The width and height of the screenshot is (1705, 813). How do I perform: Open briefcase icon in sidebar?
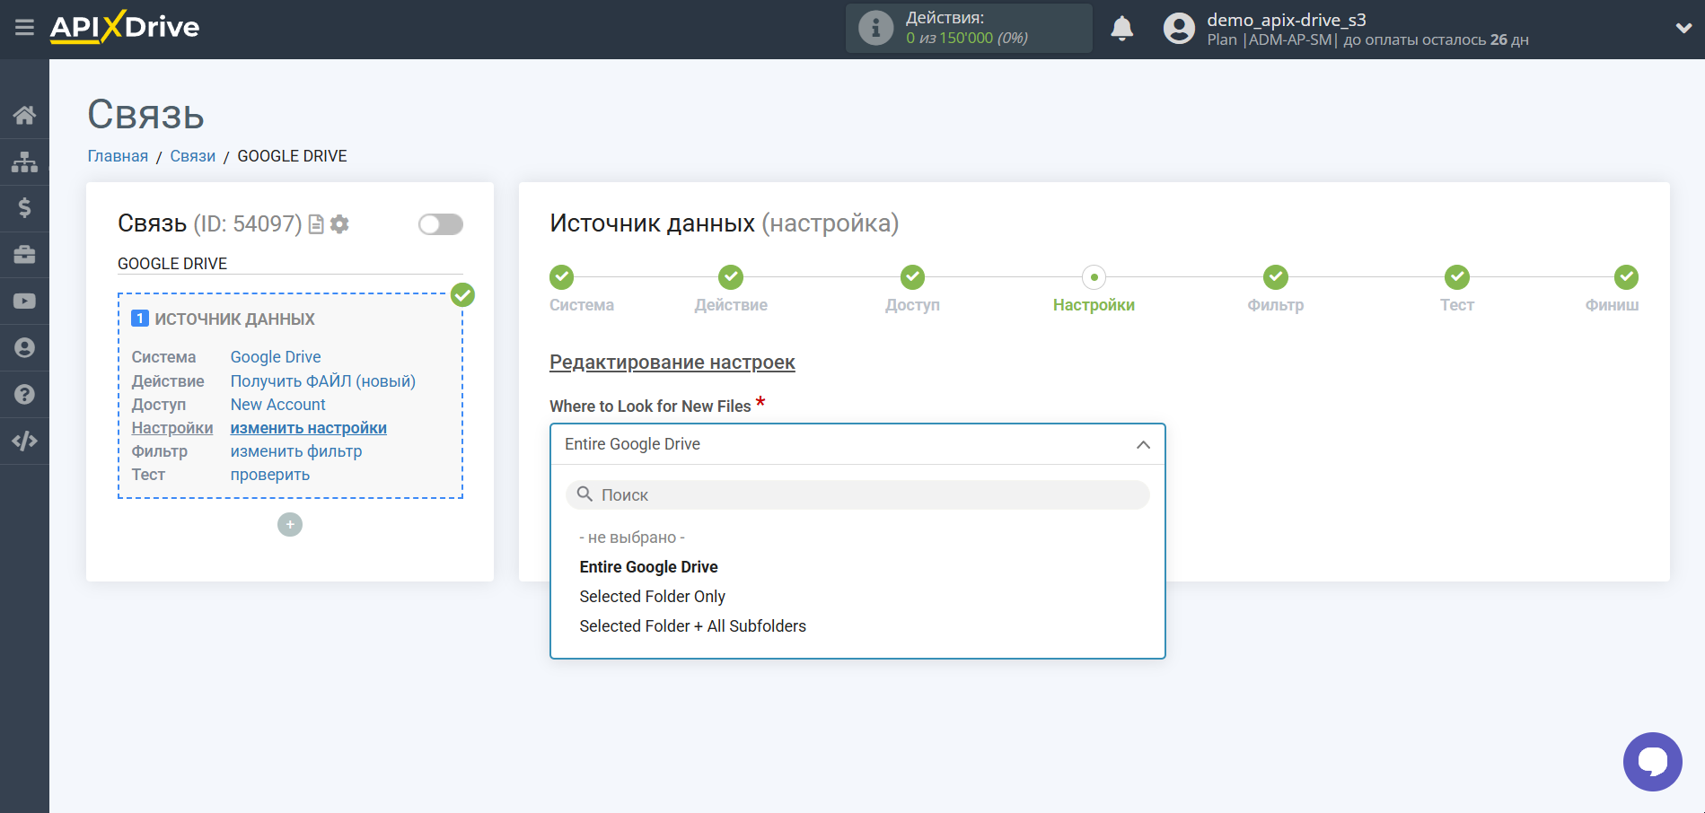(24, 255)
